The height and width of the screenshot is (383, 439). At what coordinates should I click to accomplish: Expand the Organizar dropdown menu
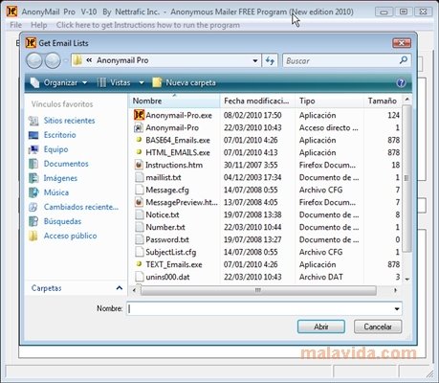click(85, 82)
